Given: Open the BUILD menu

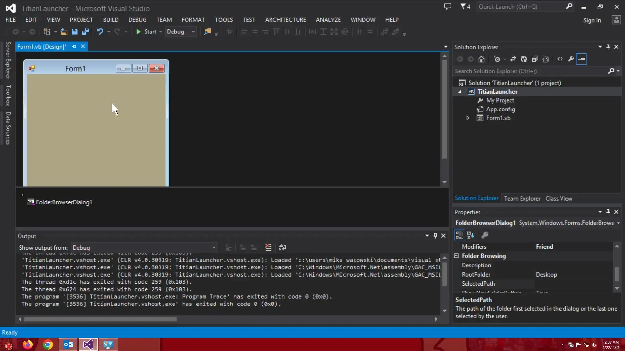Looking at the screenshot, I should coord(111,20).
